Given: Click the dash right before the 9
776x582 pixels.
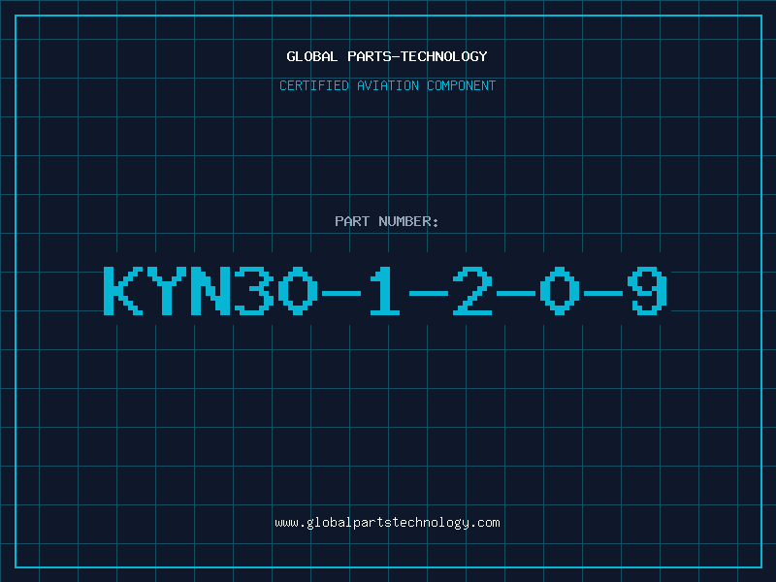Looking at the screenshot, I should (603, 294).
